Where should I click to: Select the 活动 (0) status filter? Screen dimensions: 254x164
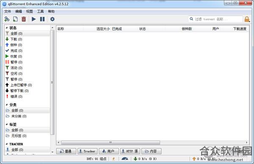click(27, 68)
